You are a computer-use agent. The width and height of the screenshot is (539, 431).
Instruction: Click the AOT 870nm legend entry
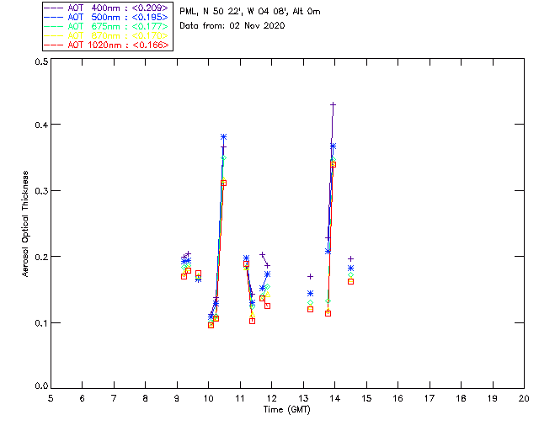107,35
